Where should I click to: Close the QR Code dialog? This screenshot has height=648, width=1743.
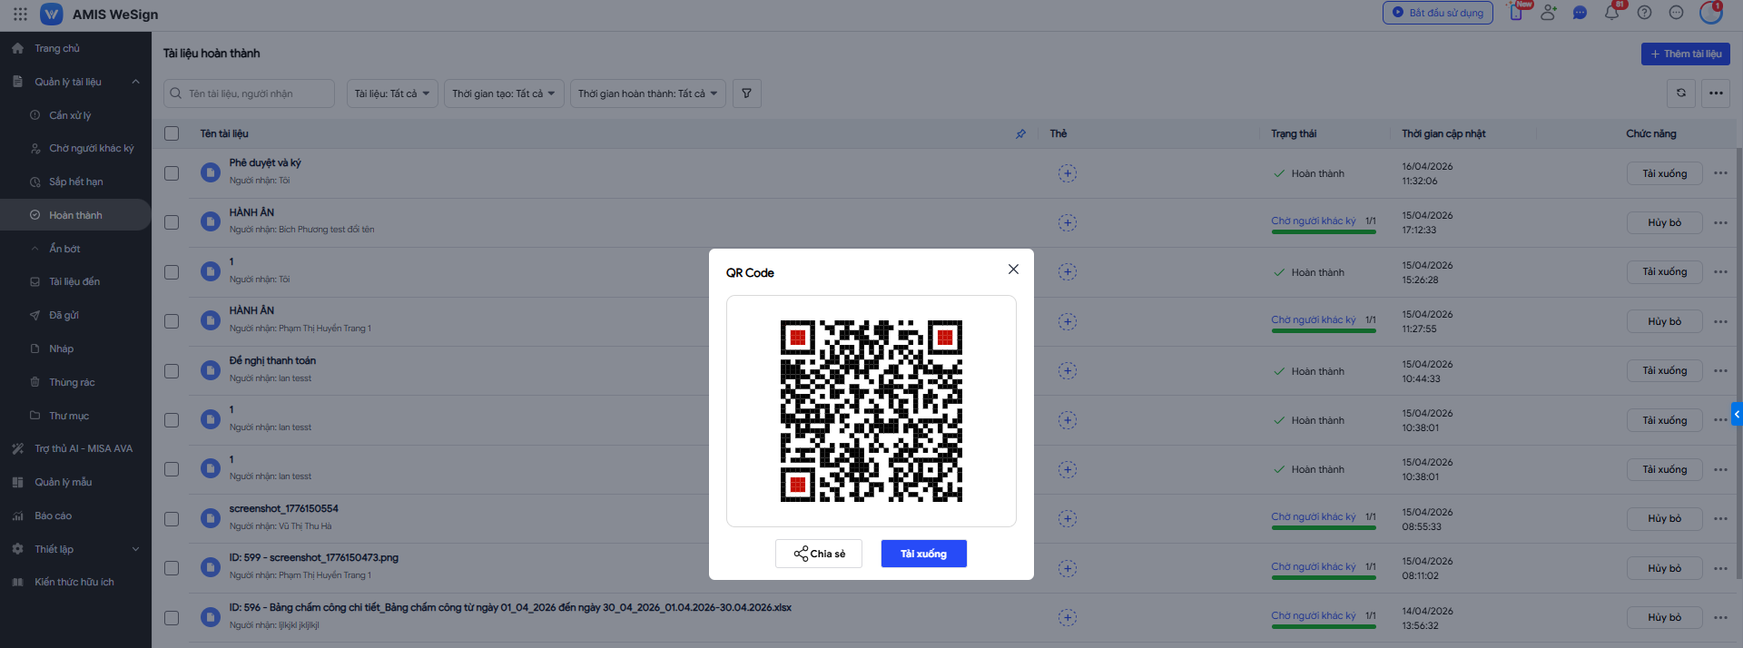(x=1013, y=270)
